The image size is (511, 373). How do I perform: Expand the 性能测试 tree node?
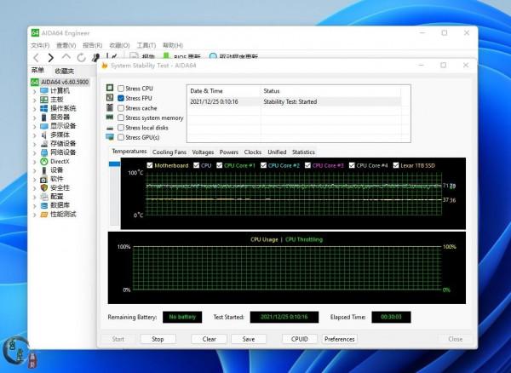[x=35, y=214]
